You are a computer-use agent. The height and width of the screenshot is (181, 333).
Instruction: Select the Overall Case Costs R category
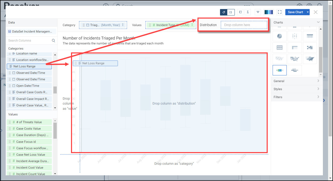coord(29,92)
